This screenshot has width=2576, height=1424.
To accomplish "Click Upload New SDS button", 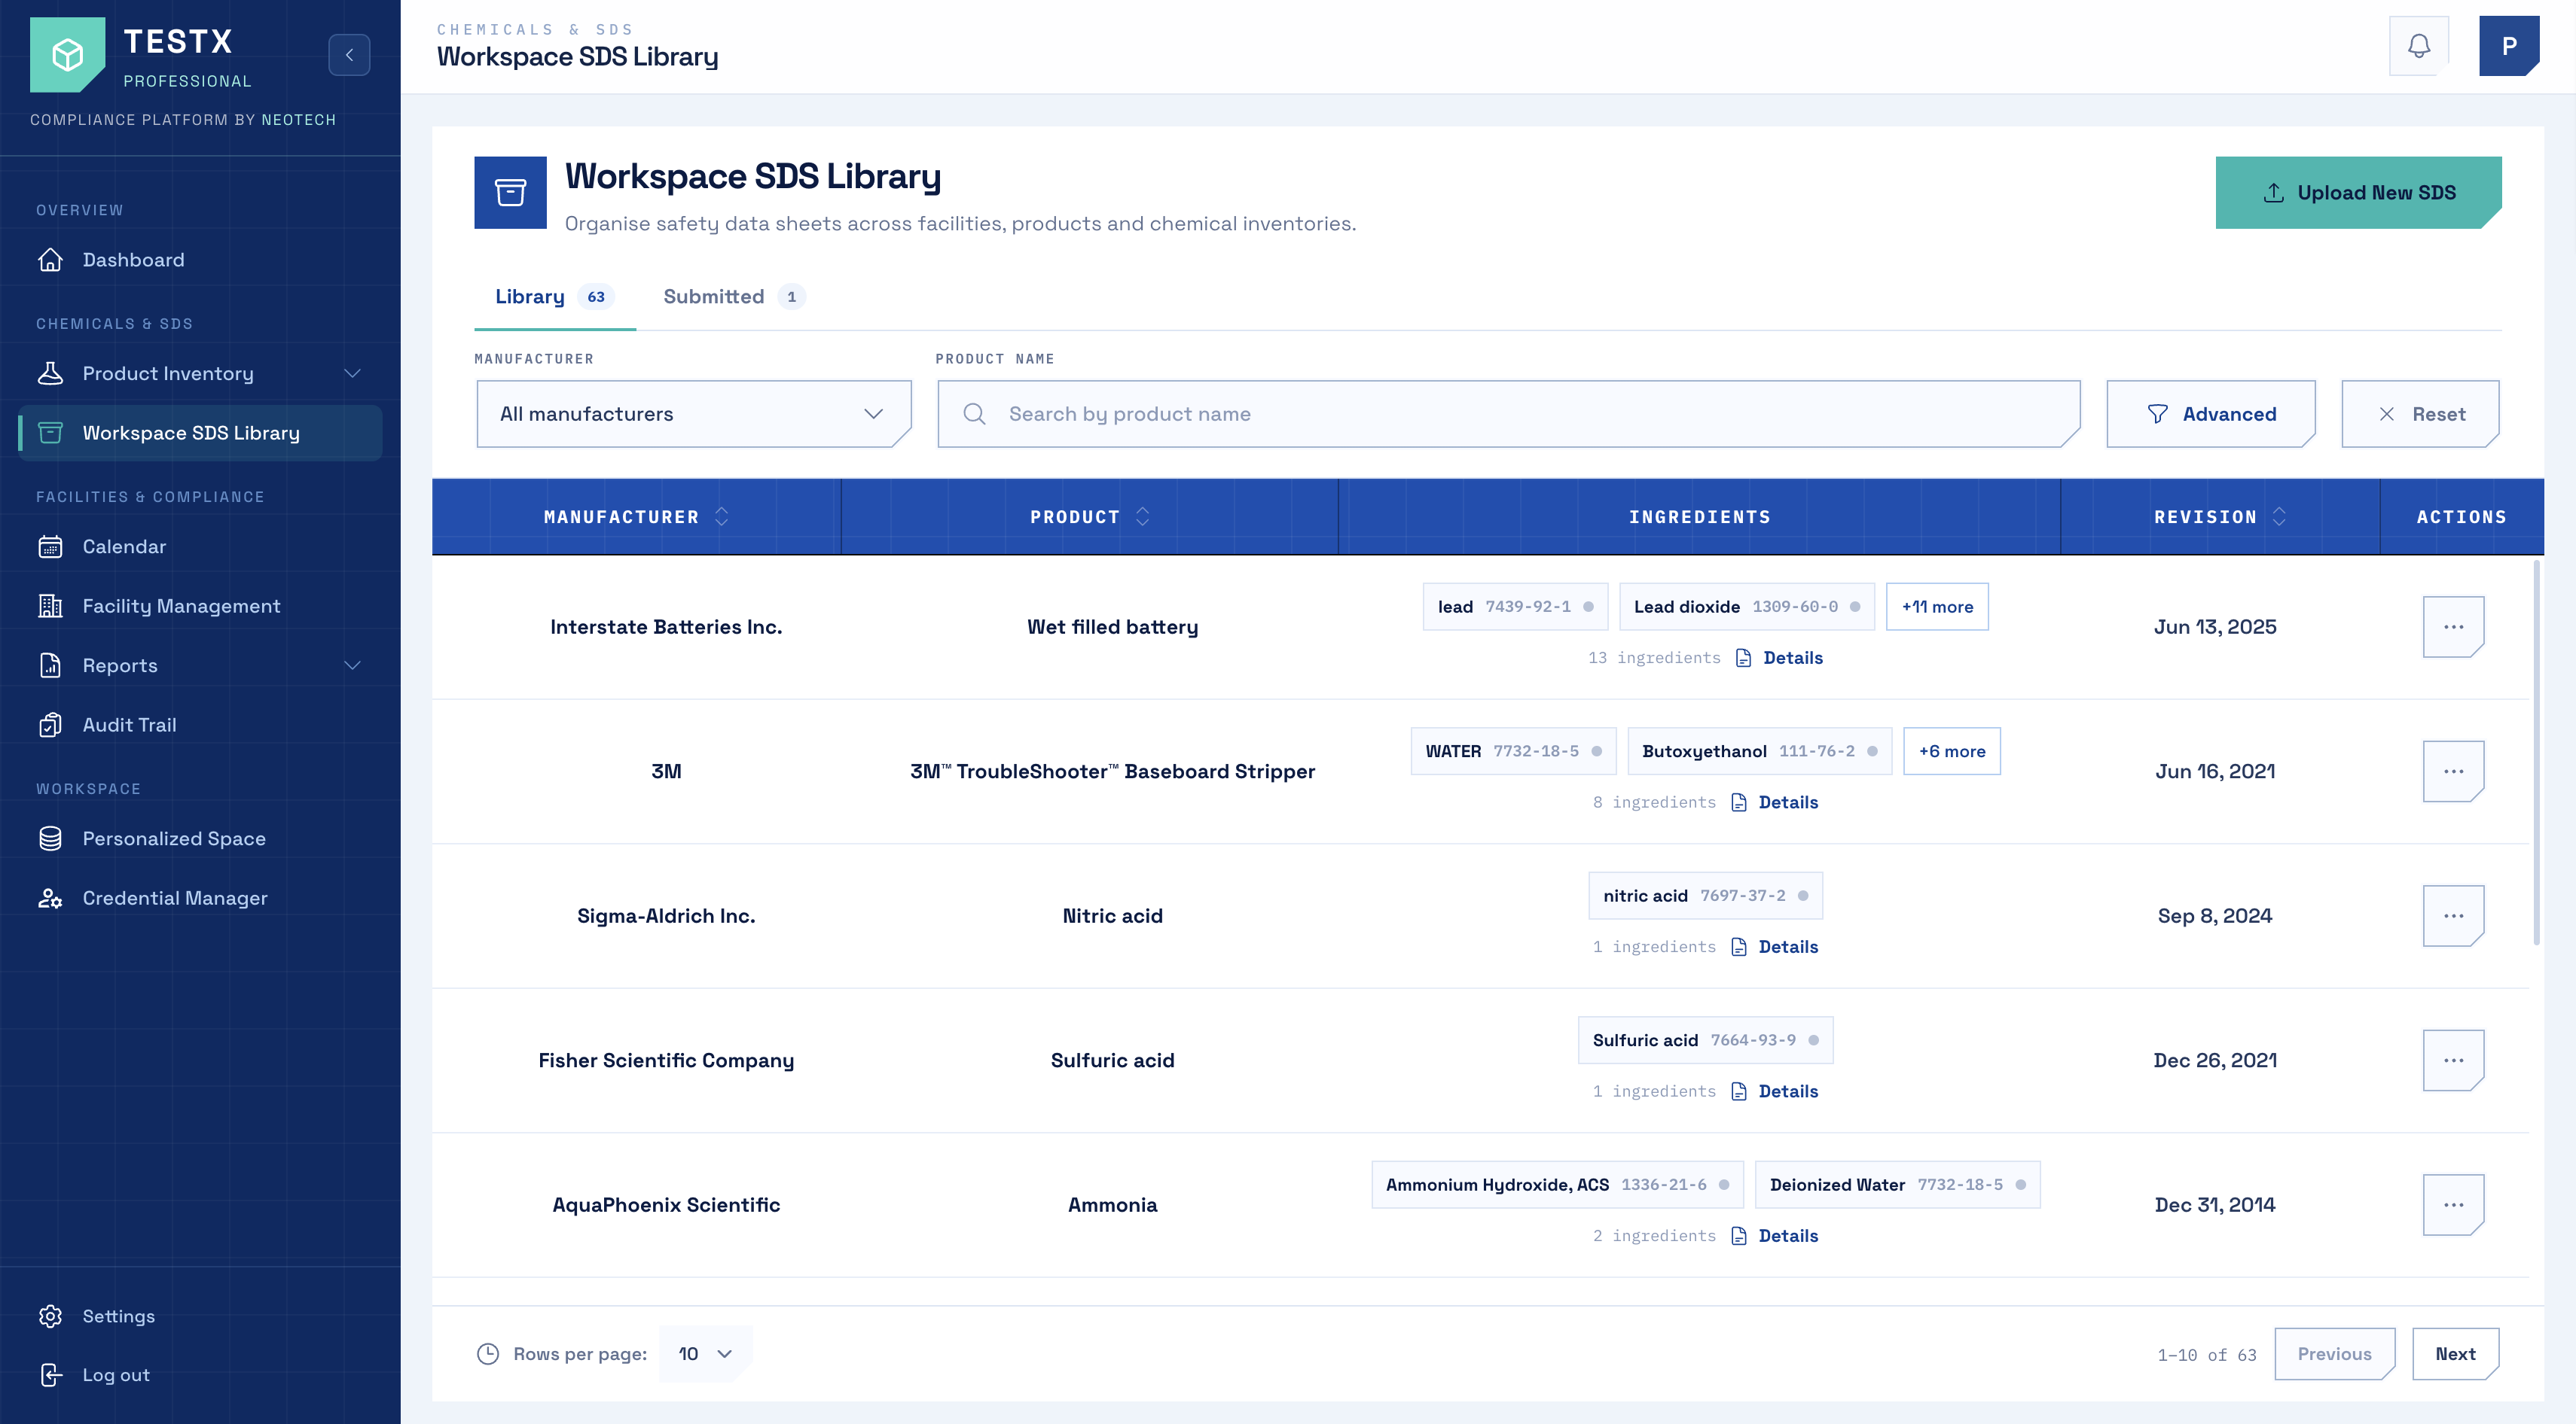I will click(2358, 193).
